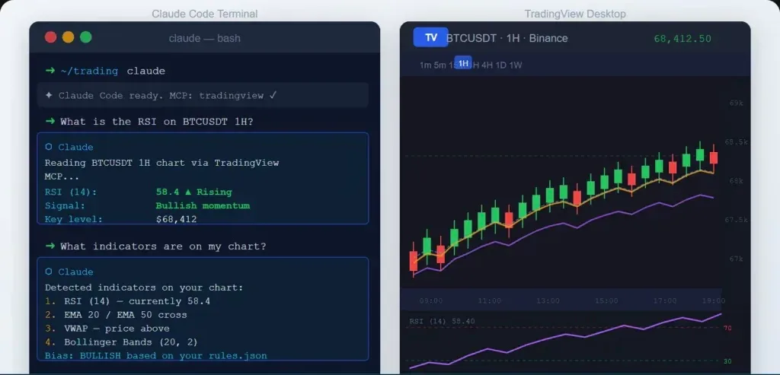780x375 pixels.
Task: Click the 09:00 time axis label
Action: tap(431, 301)
